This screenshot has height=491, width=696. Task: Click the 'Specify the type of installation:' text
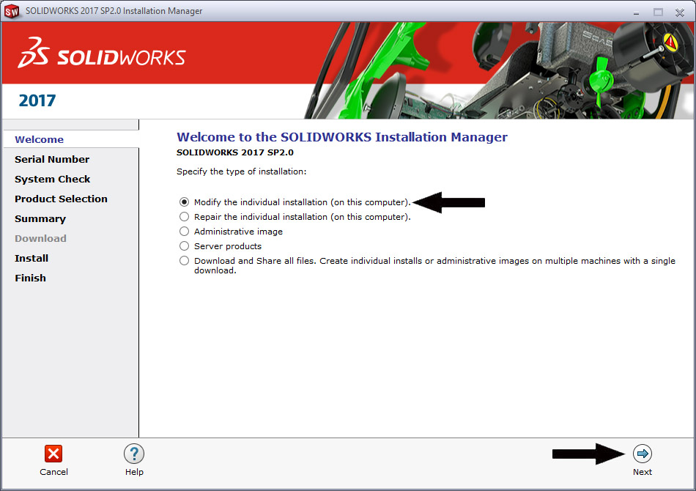point(242,171)
